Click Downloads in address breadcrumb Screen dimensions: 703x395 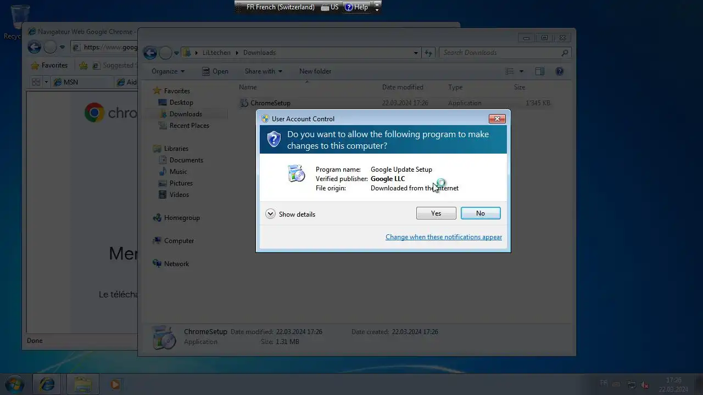(x=259, y=53)
